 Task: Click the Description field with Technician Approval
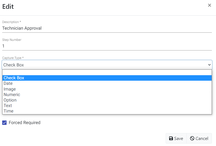(x=107, y=28)
